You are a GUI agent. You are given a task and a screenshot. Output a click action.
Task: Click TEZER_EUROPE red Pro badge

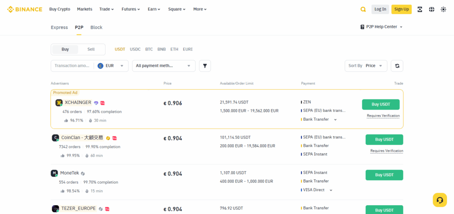click(107, 209)
